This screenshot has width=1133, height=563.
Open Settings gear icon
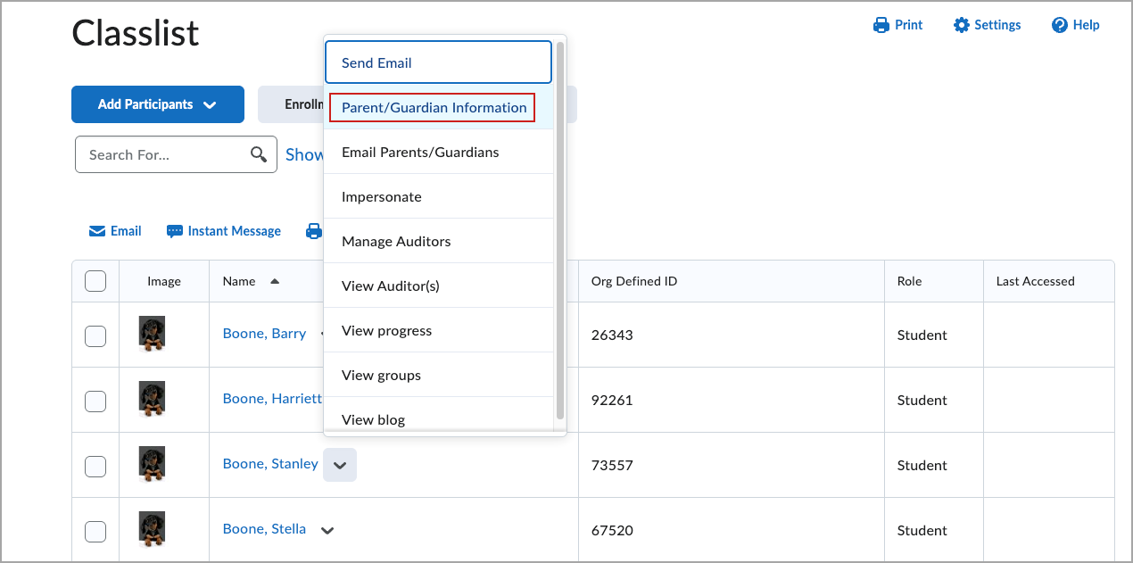pos(961,25)
